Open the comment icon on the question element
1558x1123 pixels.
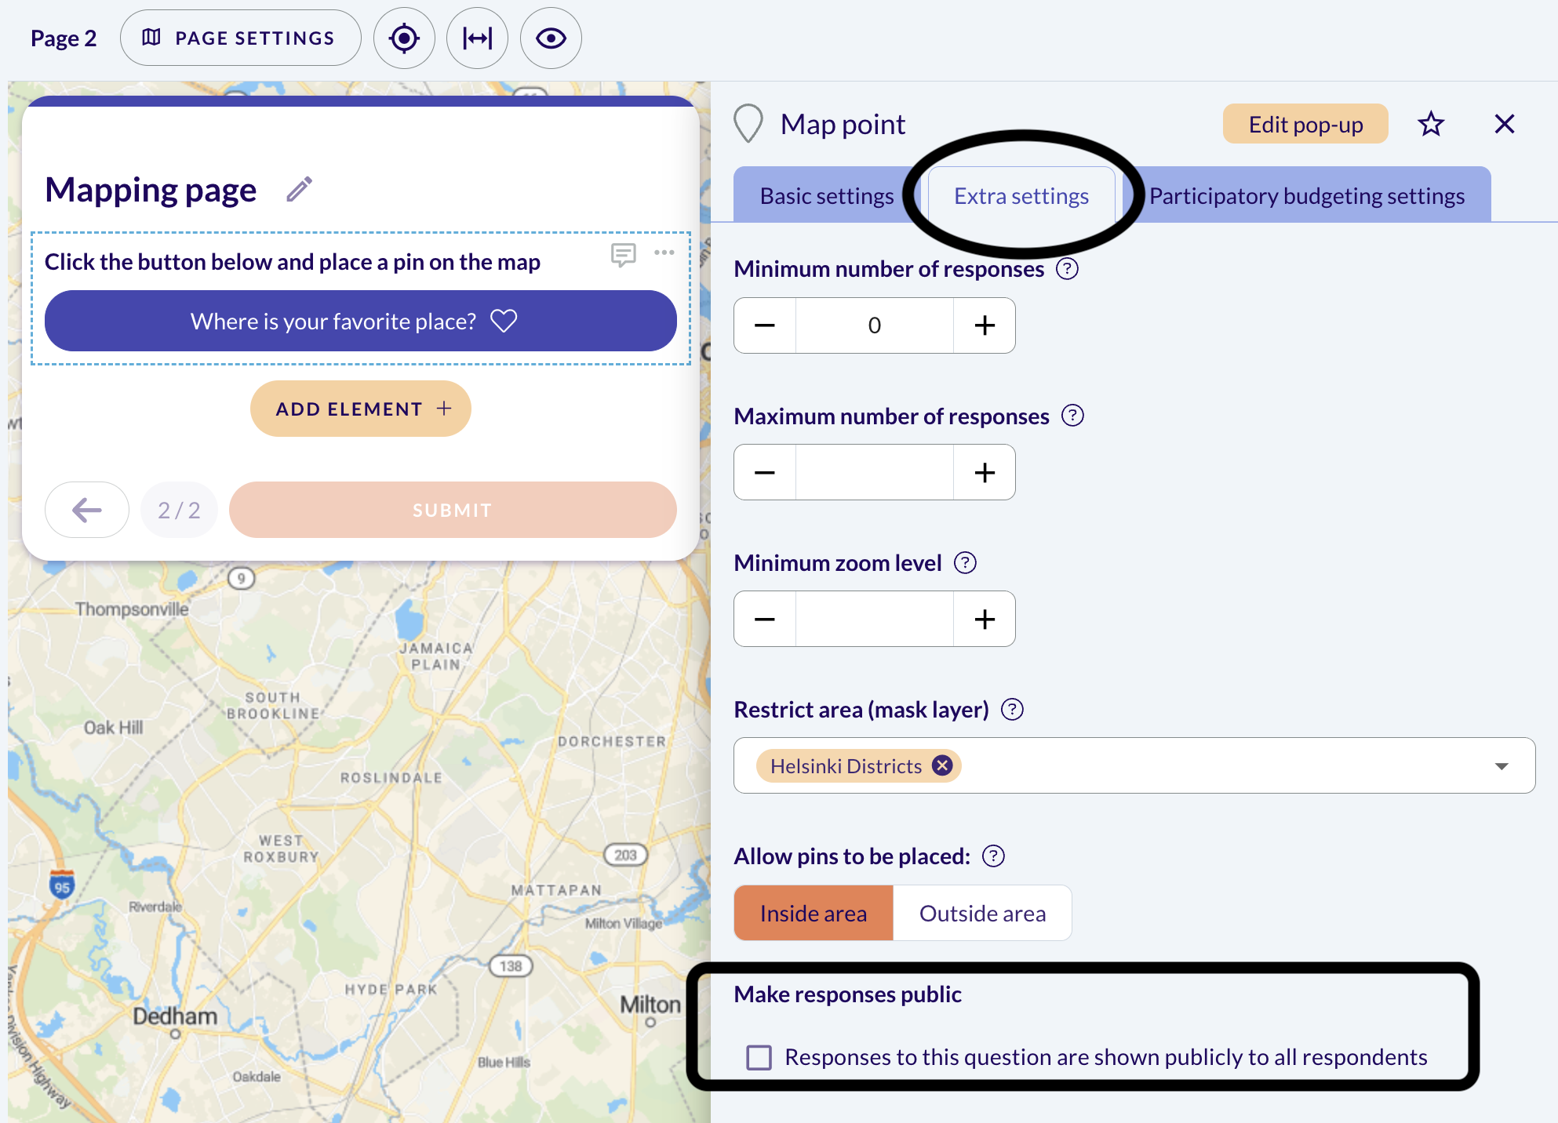point(623,254)
